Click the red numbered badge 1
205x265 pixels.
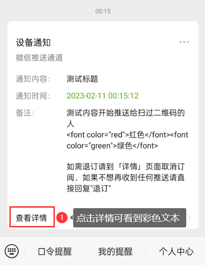click(62, 218)
